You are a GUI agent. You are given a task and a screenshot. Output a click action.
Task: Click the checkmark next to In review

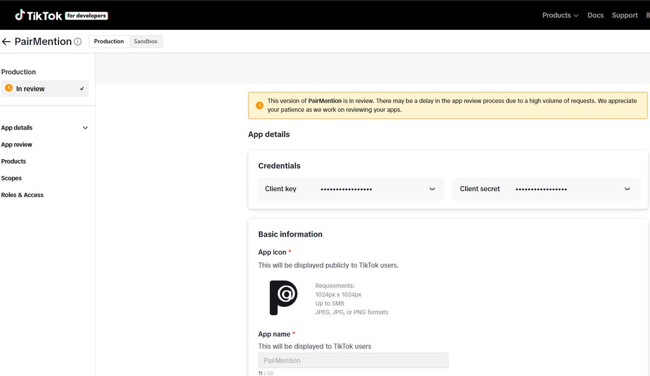pos(82,89)
